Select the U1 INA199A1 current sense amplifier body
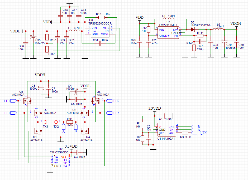This screenshot has height=180, width=248. click(x=167, y=130)
